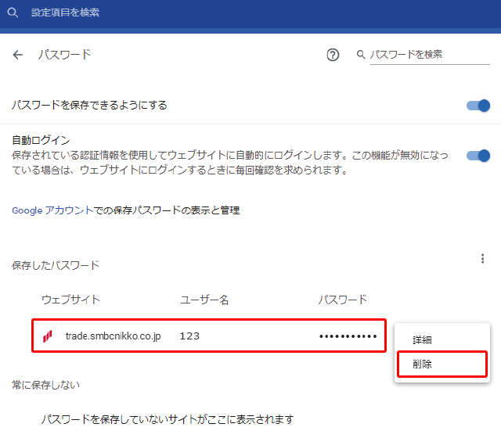Screen dimensions: 501x438
Task: Click the magnifier icon beside パスワードを検索
Action: [361, 55]
